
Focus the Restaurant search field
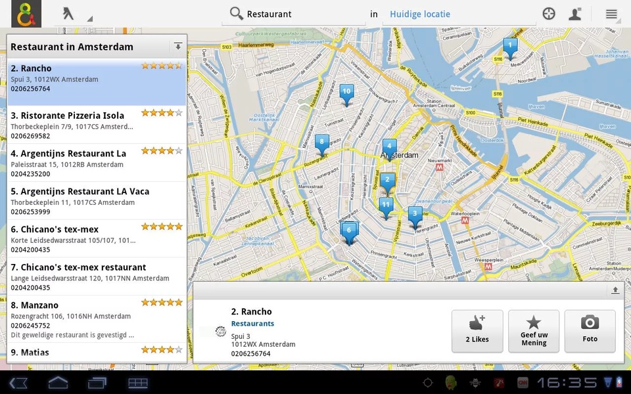294,14
